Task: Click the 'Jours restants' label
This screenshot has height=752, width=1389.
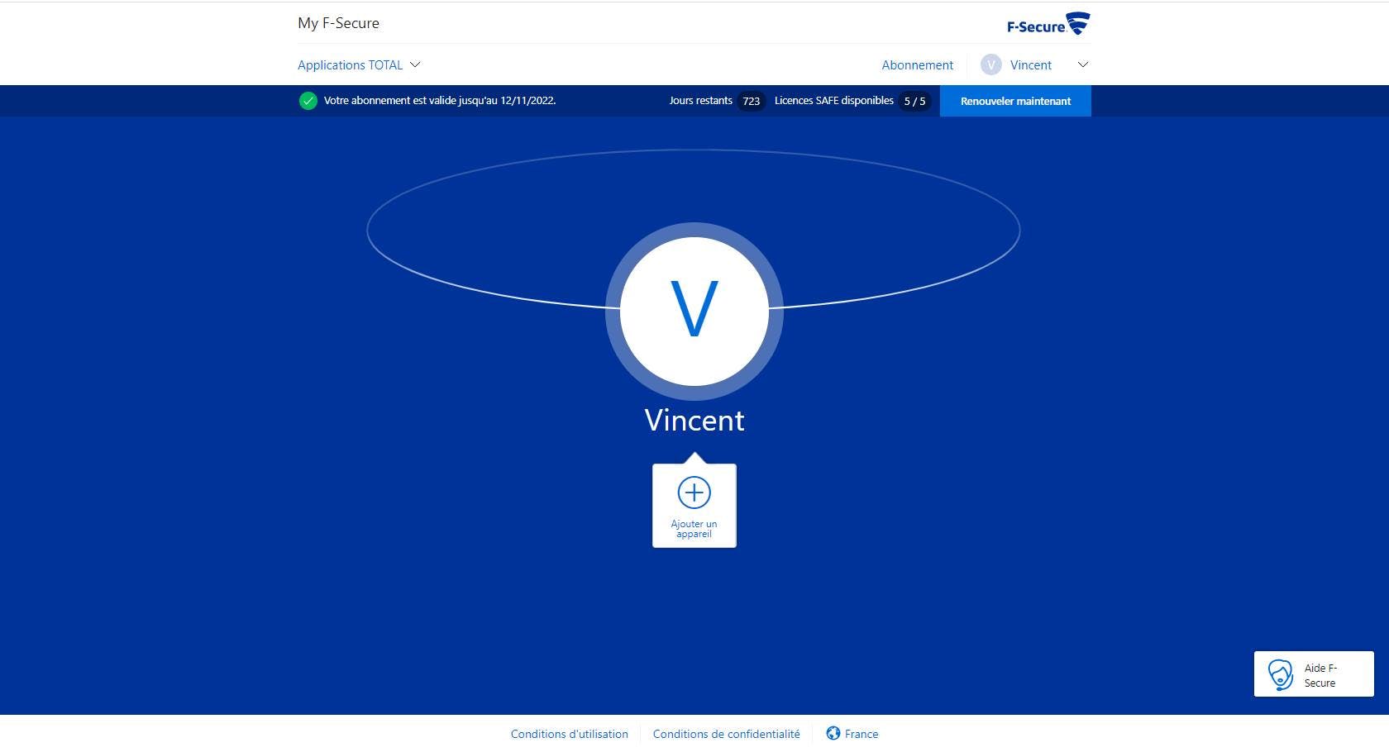Action: coord(701,101)
